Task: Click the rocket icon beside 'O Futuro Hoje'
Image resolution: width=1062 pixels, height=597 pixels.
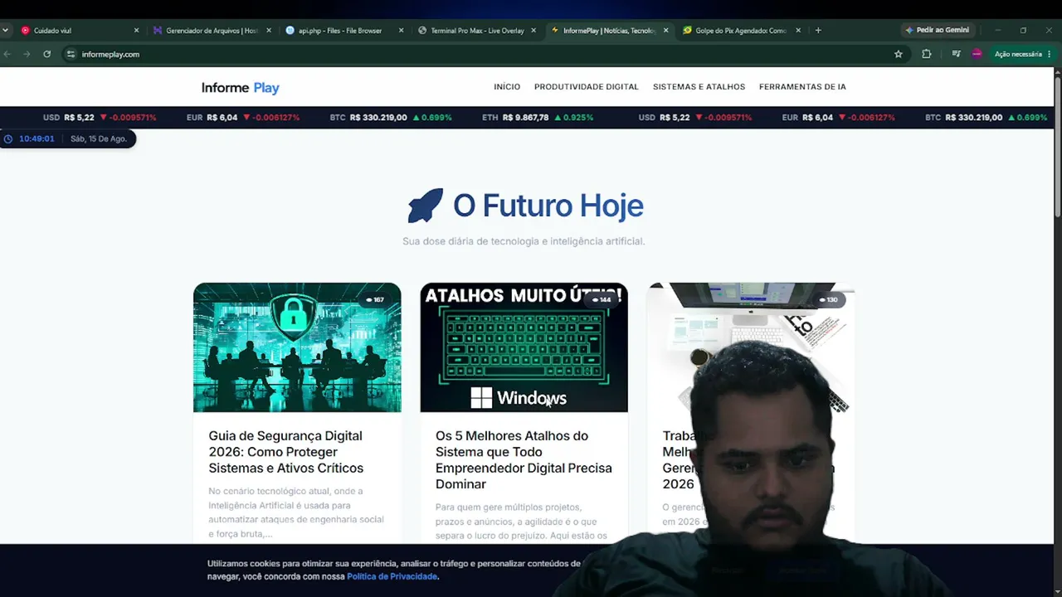Action: pos(426,206)
